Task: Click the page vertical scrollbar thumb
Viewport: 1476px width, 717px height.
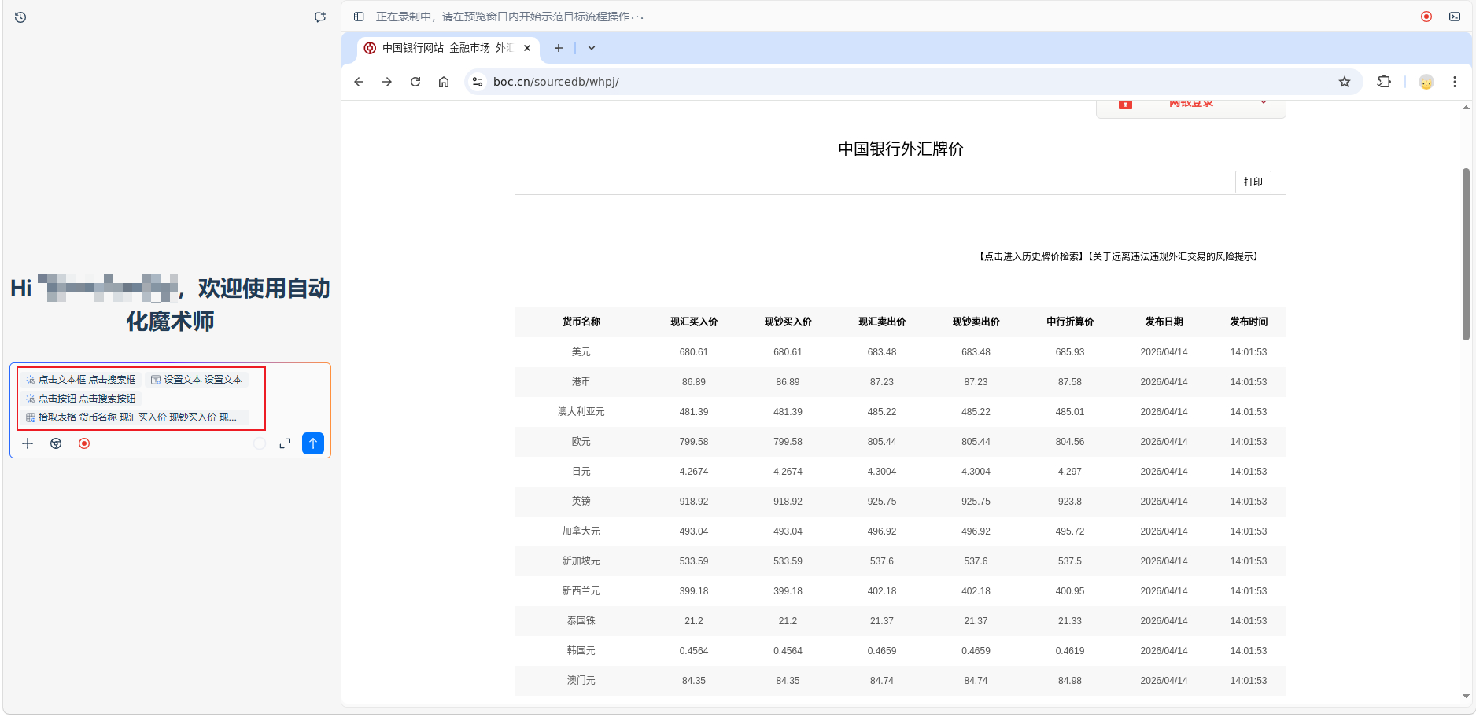Action: [x=1466, y=254]
